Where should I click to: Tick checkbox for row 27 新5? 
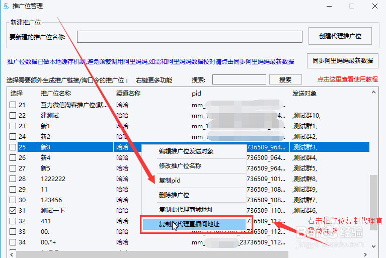pyautogui.click(x=13, y=168)
